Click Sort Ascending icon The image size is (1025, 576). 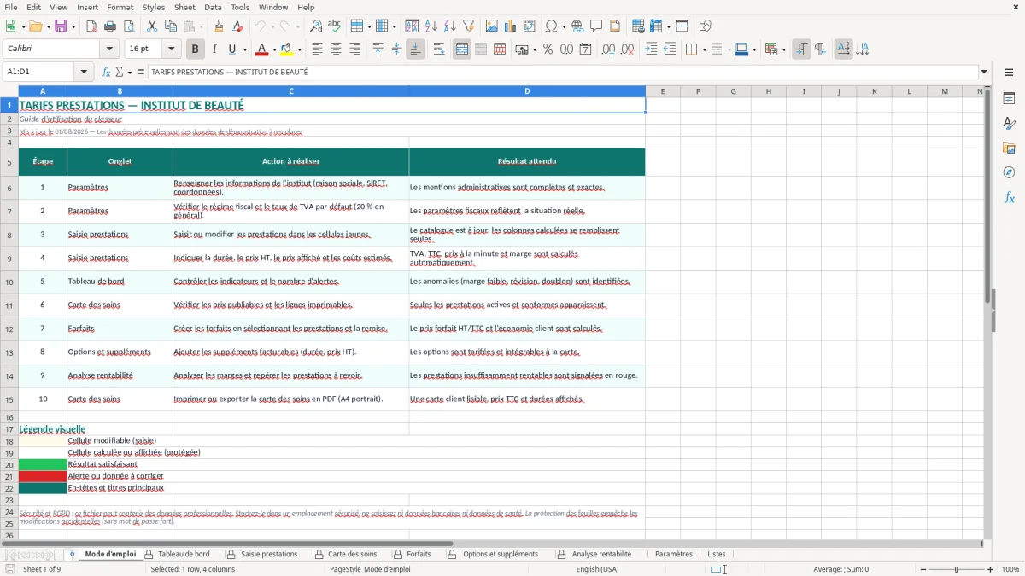(x=431, y=26)
